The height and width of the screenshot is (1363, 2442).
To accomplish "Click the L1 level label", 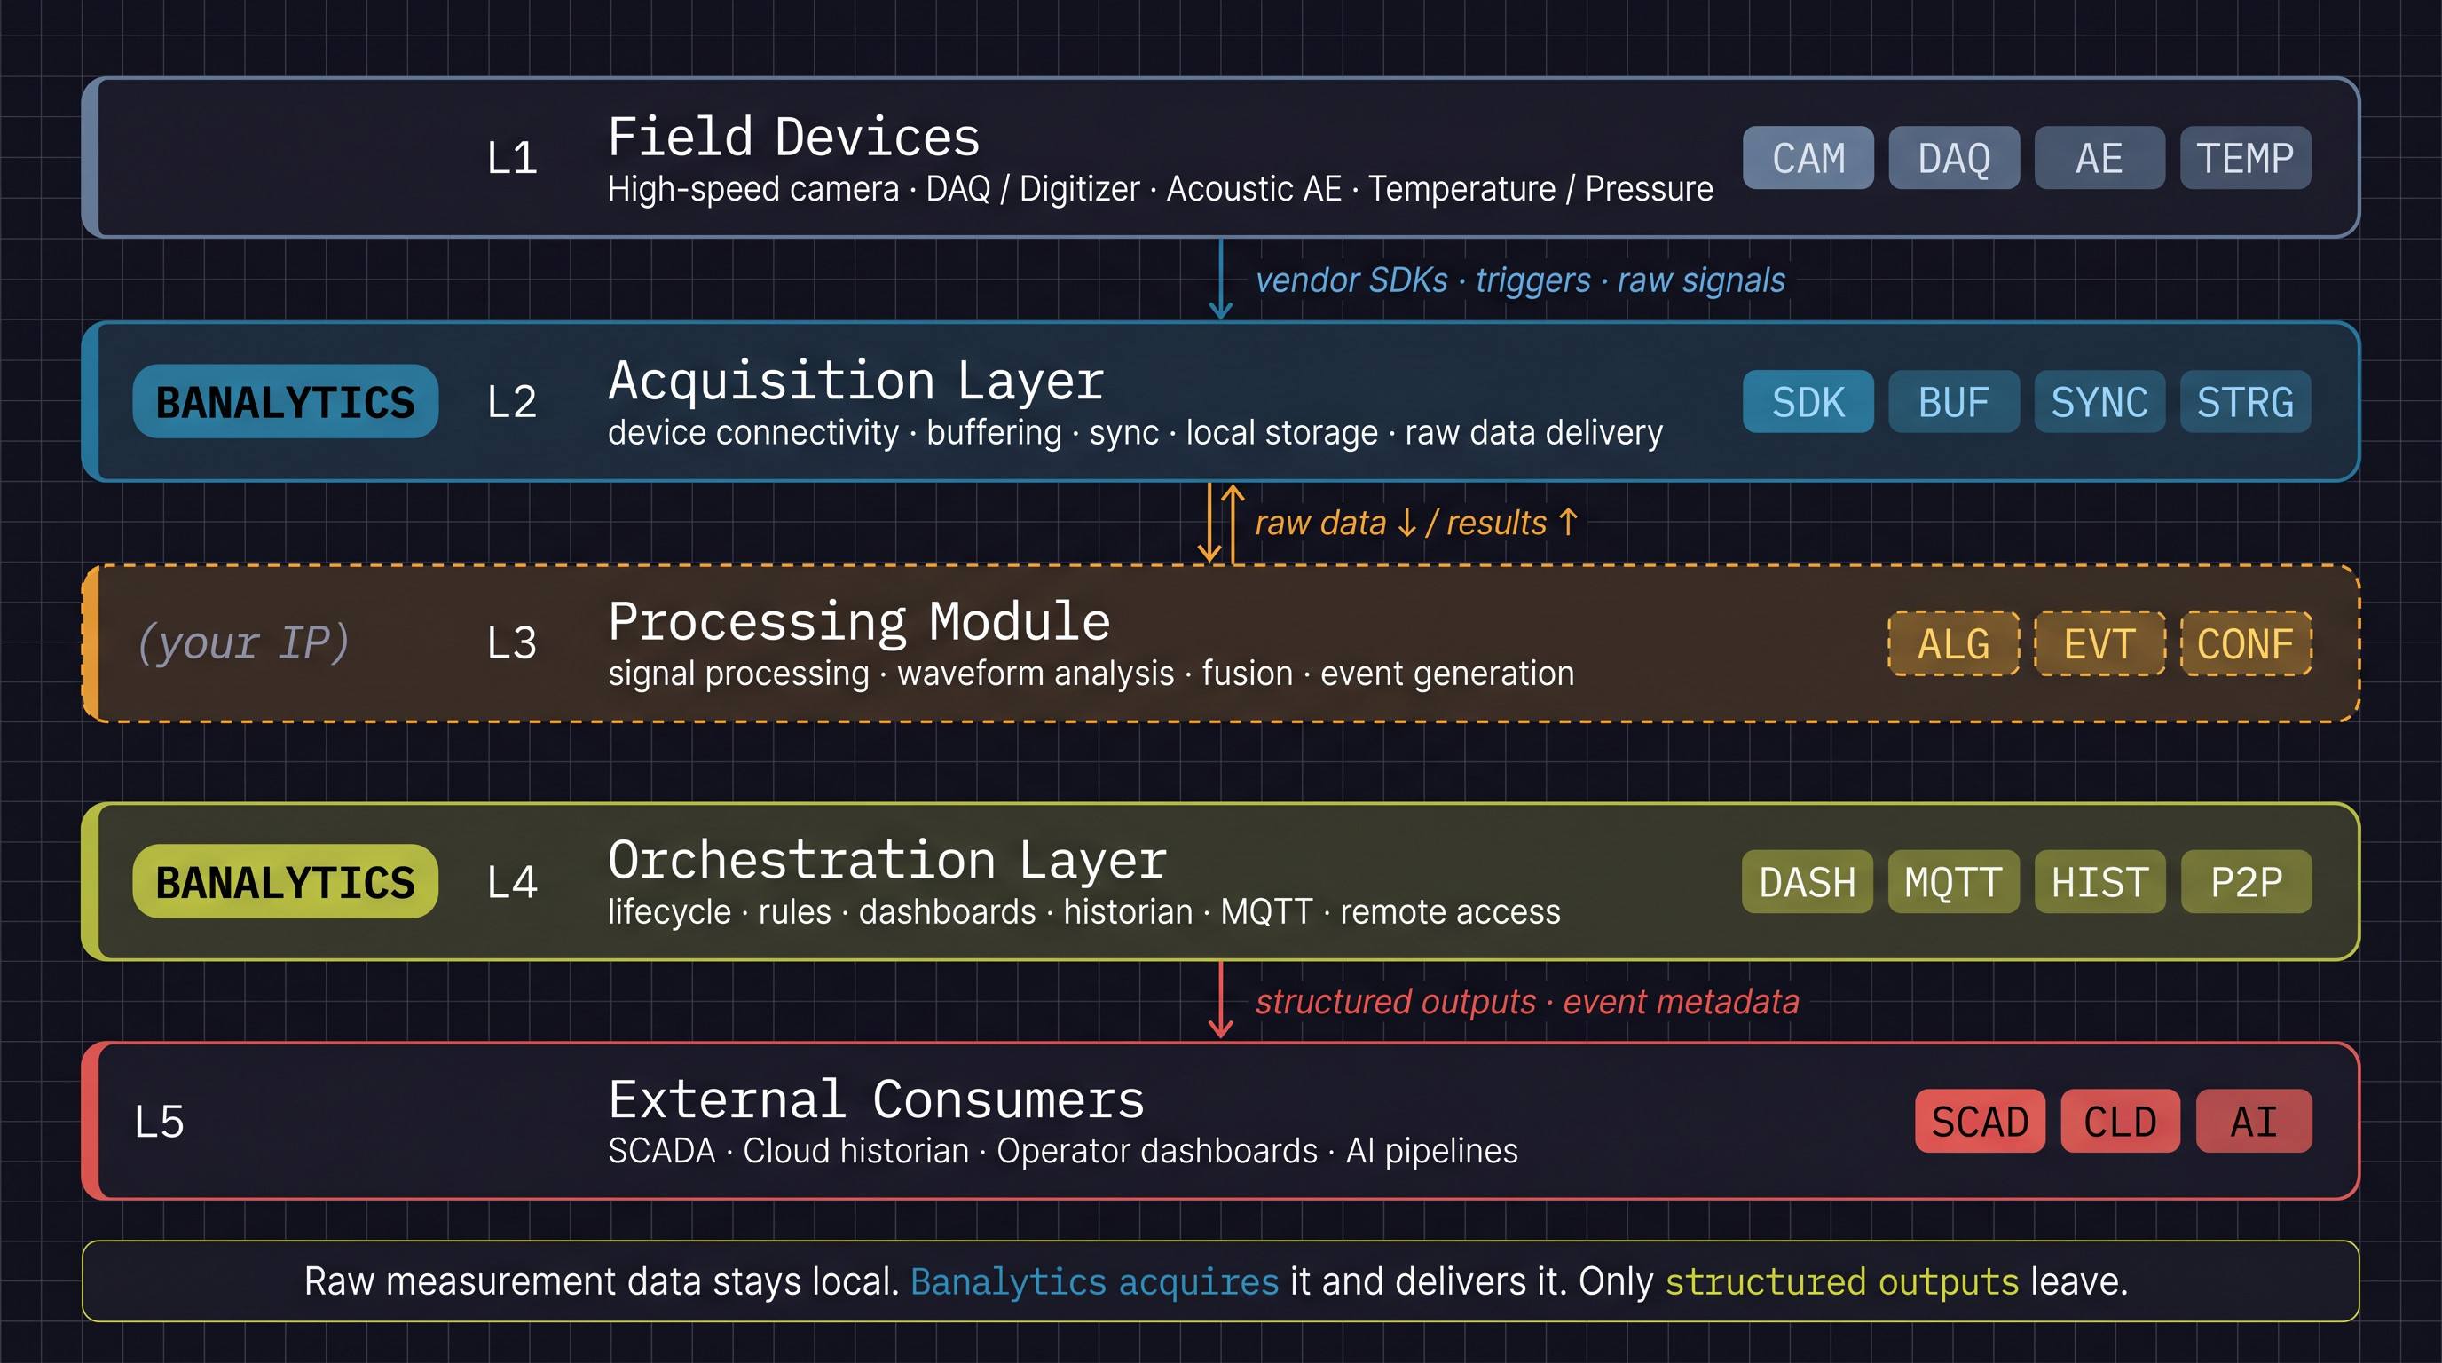I will [x=512, y=158].
